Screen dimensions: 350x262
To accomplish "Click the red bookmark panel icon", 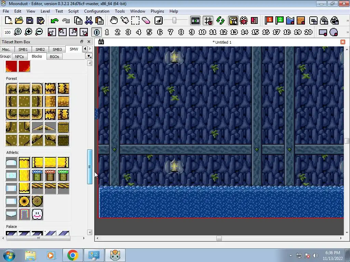I will pyautogui.click(x=254, y=20).
